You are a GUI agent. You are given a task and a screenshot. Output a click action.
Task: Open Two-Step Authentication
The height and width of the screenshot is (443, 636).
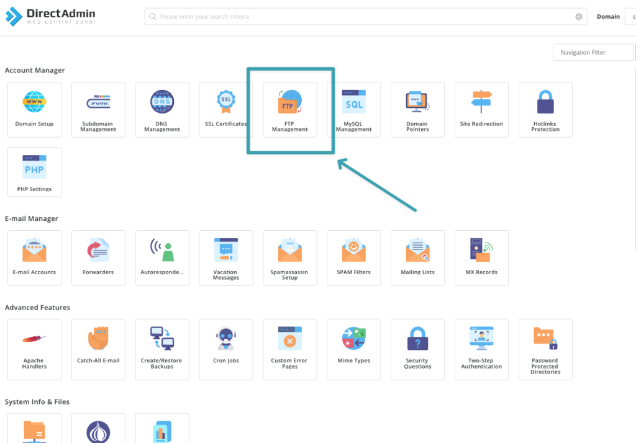click(x=481, y=349)
